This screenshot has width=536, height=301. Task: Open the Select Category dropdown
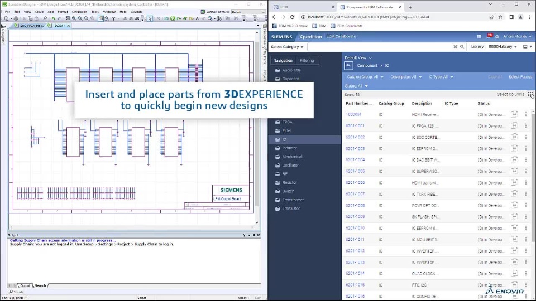[x=287, y=47]
